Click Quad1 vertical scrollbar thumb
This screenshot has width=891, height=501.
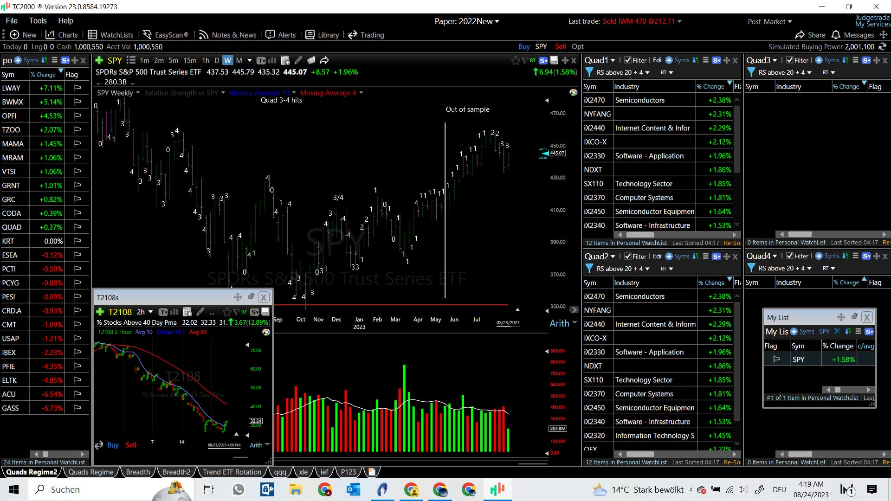coord(737,139)
